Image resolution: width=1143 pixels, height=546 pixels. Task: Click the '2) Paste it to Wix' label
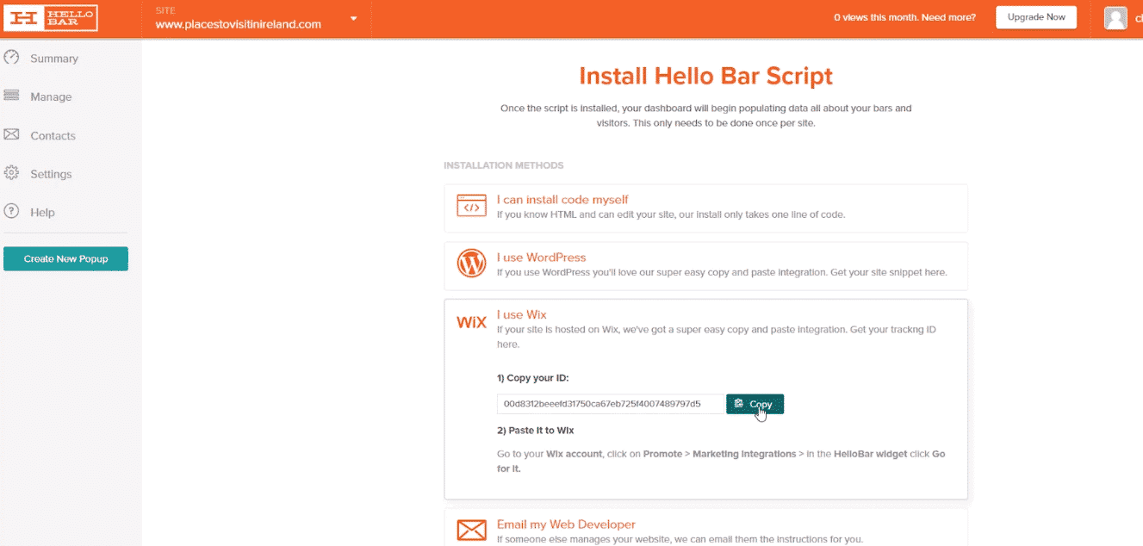[535, 430]
